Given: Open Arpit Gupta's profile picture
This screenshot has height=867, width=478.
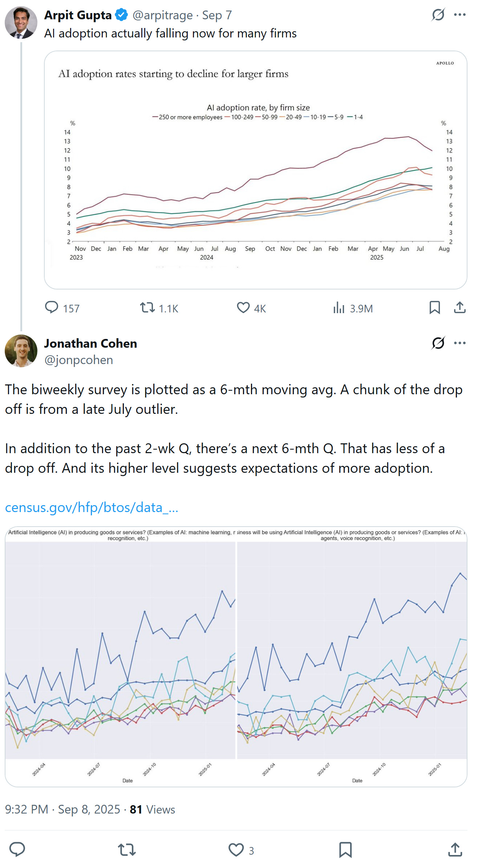Looking at the screenshot, I should pos(21,23).
